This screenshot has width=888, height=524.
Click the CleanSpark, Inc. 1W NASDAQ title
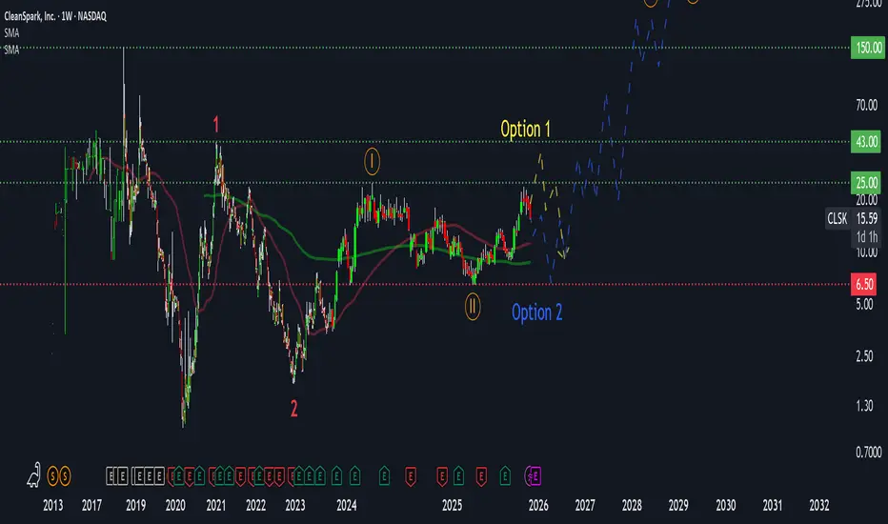[55, 16]
